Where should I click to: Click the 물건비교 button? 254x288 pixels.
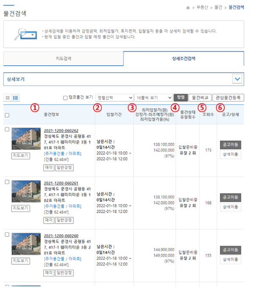click(200, 98)
